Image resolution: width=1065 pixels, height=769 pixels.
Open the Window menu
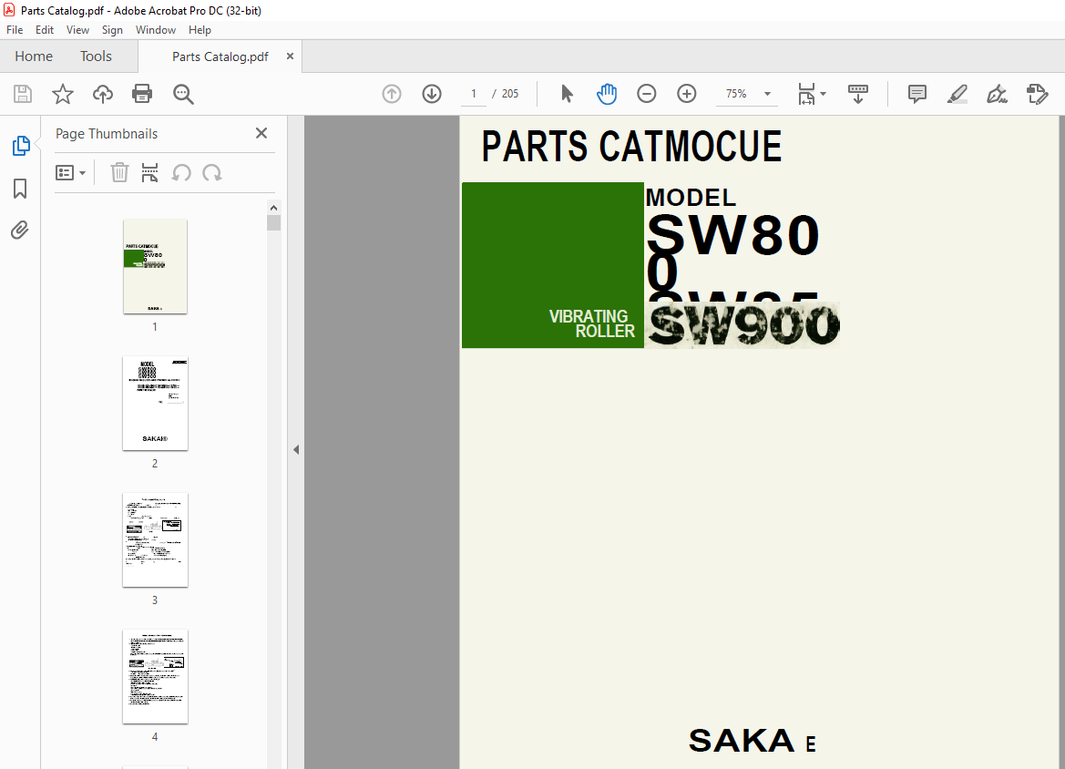(156, 30)
